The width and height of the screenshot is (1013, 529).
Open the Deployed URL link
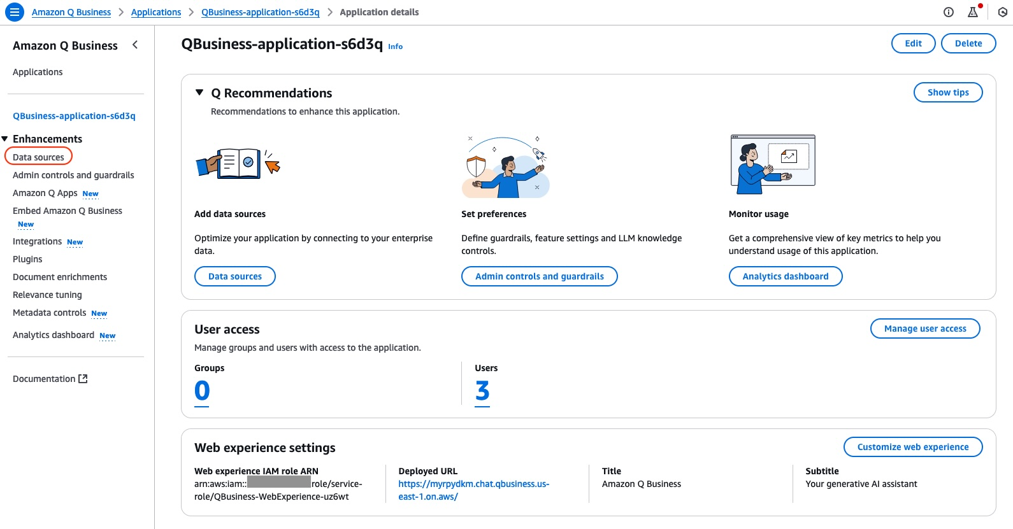473,490
